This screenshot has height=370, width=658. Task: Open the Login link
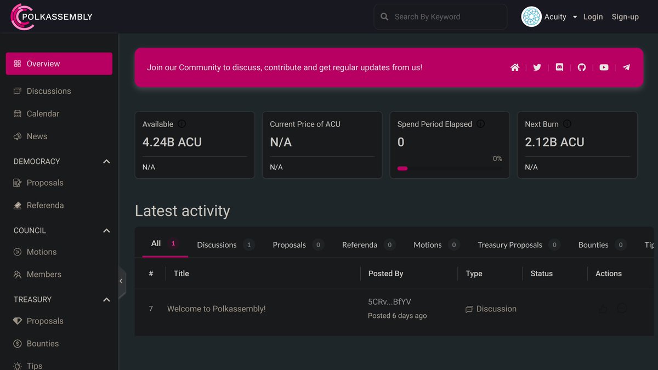593,17
